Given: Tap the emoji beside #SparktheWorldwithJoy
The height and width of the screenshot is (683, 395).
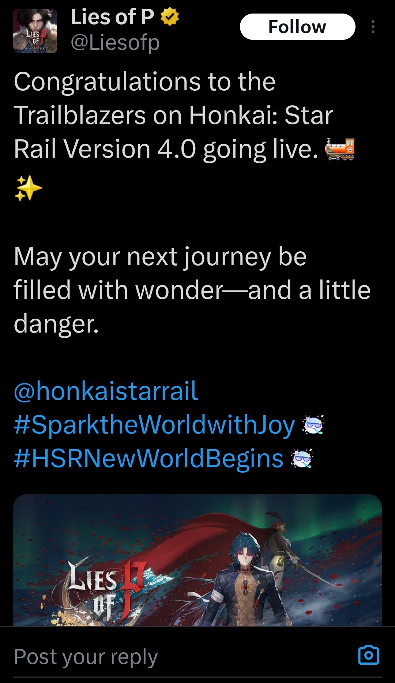Looking at the screenshot, I should point(313,425).
